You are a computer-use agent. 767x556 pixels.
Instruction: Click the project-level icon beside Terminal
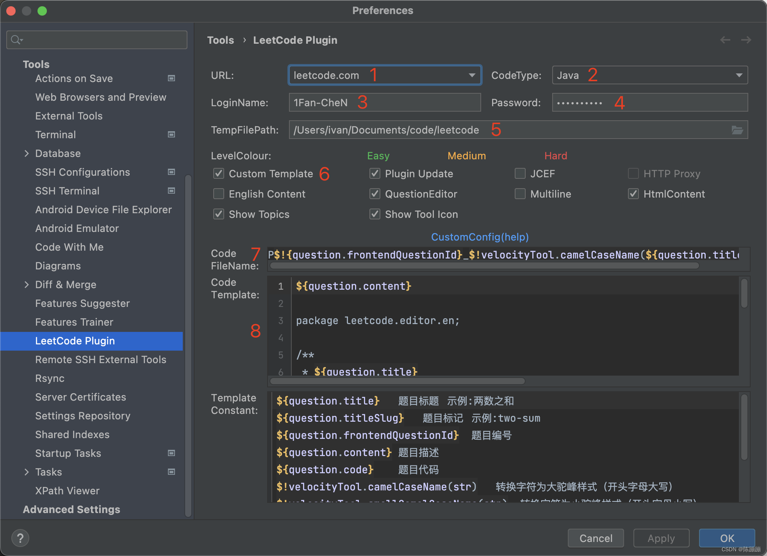click(171, 135)
